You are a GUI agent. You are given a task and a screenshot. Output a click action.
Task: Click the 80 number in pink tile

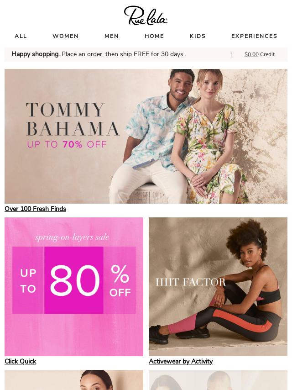(74, 280)
